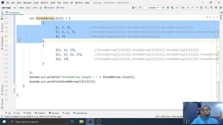Go to previous highlighted problem arrow

pyautogui.click(x=214, y=17)
